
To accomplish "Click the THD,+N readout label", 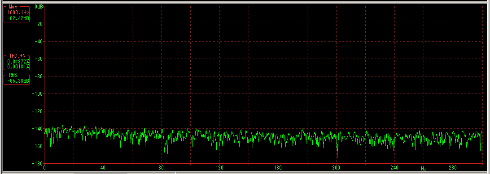I will [17, 56].
